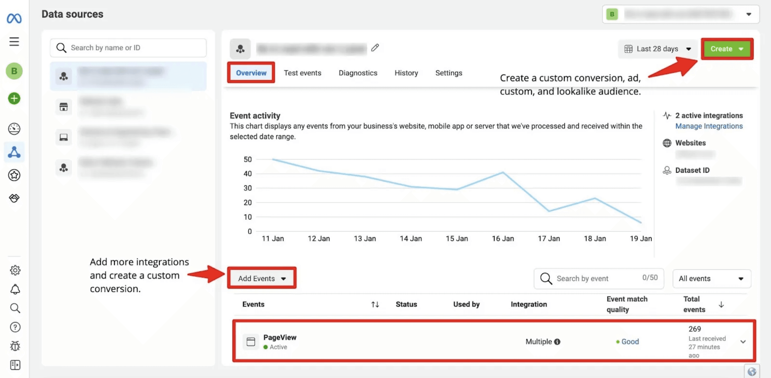Screen dimensions: 771x378
Task: Expand the PageView row chevron
Action: pyautogui.click(x=743, y=342)
